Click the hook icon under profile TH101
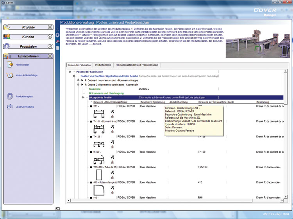This screenshot has height=219, width=293. [112, 127]
